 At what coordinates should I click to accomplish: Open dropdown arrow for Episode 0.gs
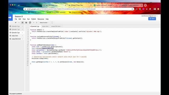pos(22,26)
